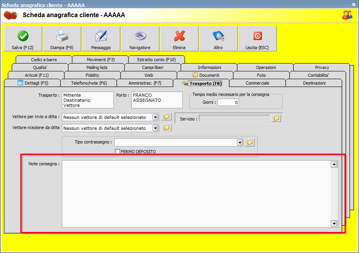Viewport: 359px width, 253px height.
Task: Print the card with Stampa (F9)
Action: (62, 39)
